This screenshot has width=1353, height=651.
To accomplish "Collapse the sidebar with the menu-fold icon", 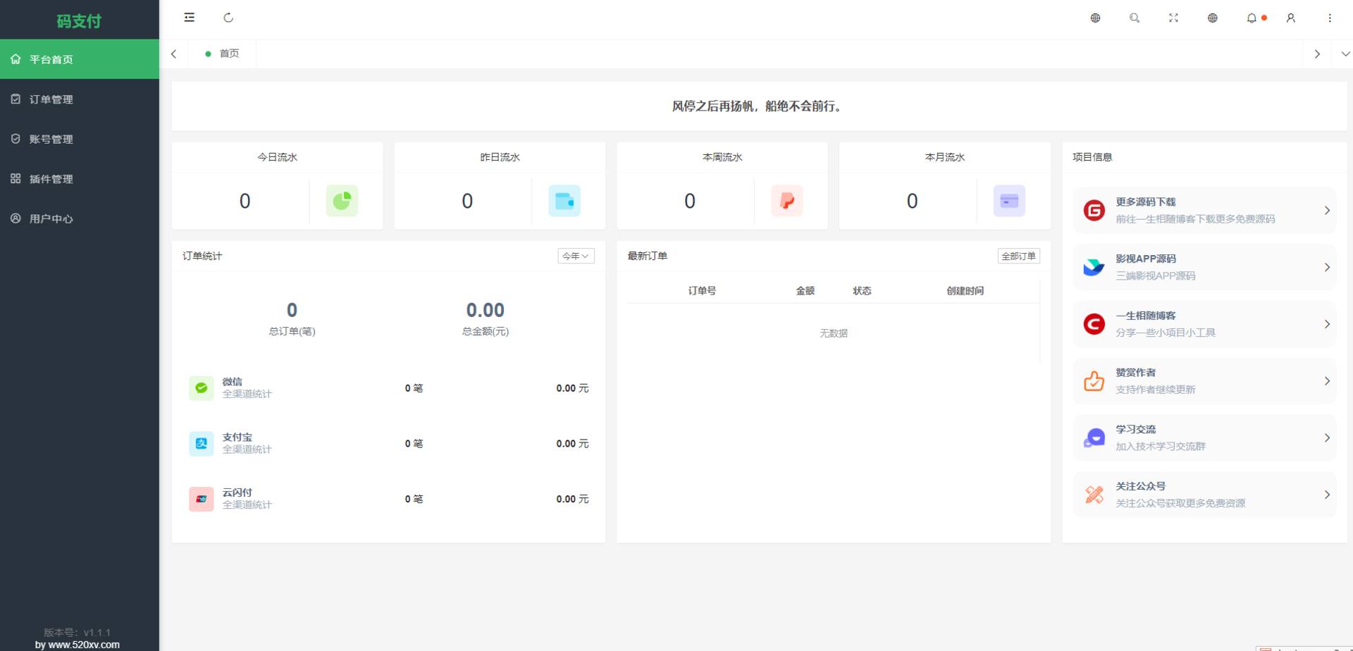I will [189, 18].
